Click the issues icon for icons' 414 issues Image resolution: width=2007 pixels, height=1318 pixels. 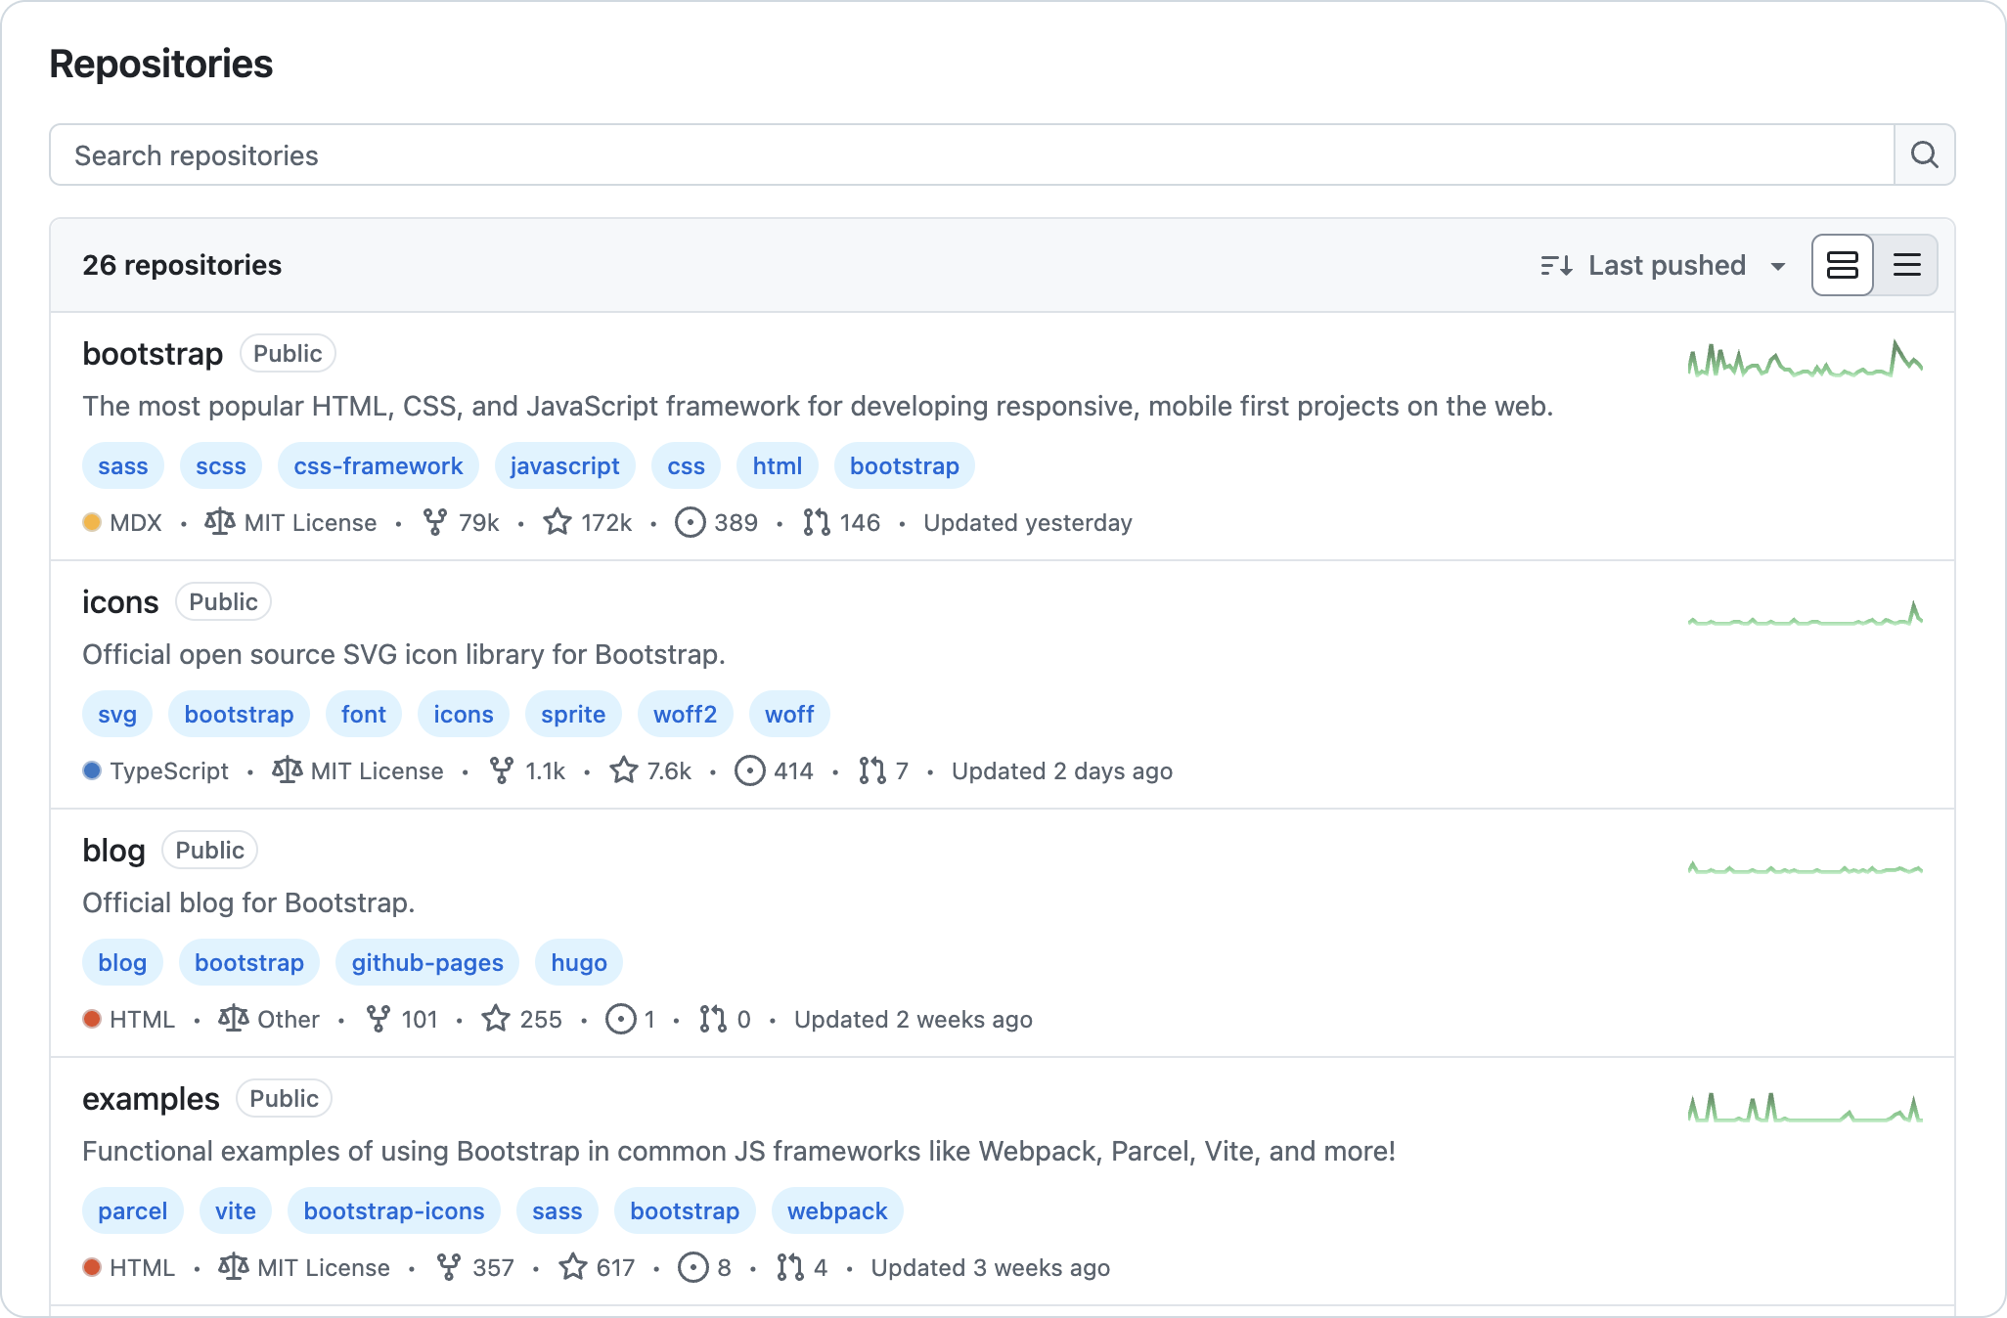click(750, 770)
